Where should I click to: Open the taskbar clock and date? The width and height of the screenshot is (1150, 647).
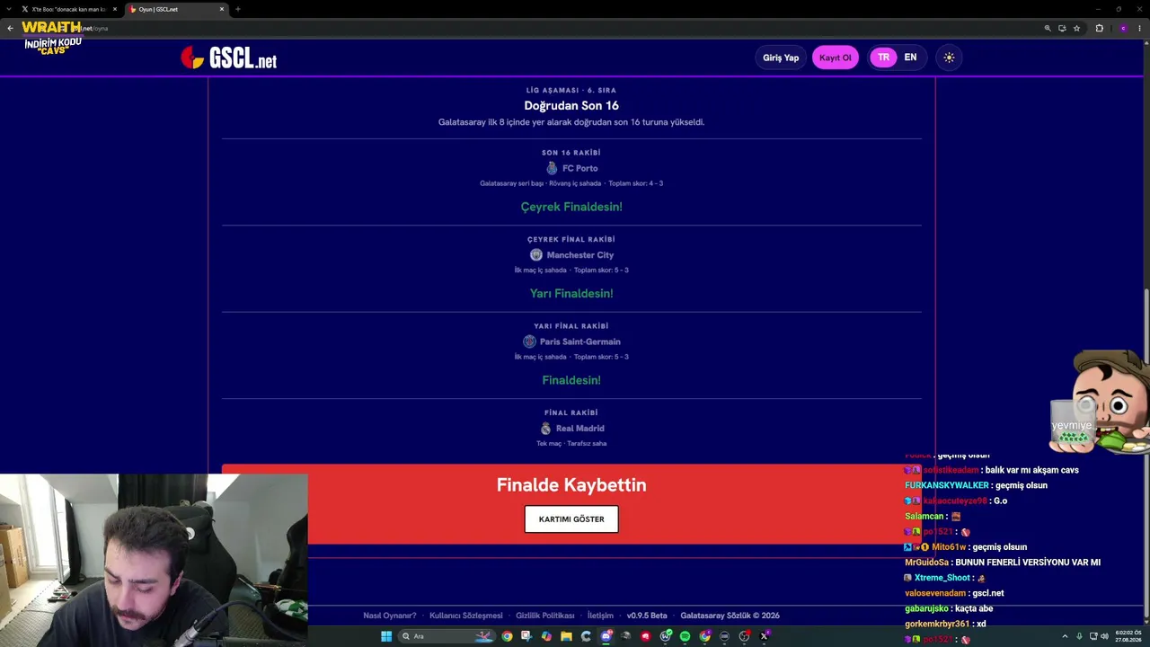(x=1128, y=636)
